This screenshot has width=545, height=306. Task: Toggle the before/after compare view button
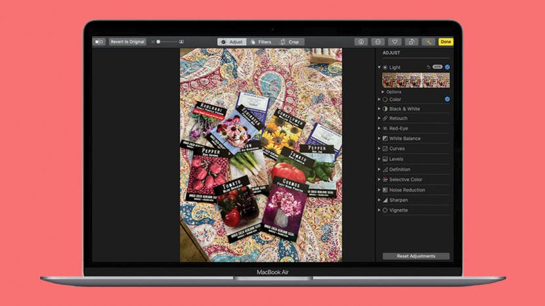(x=99, y=42)
